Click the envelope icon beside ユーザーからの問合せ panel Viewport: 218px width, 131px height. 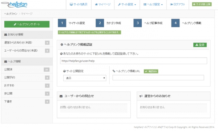(61, 96)
